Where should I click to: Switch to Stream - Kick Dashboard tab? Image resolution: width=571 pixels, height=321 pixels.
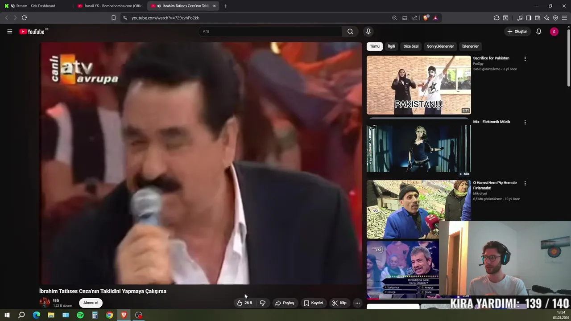[36, 6]
